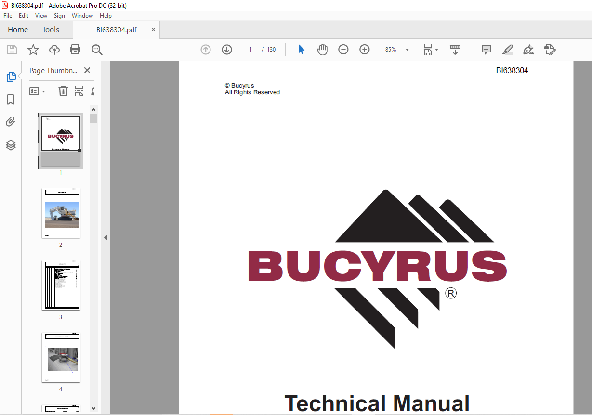Open the Sign document pen icon

click(x=529, y=50)
